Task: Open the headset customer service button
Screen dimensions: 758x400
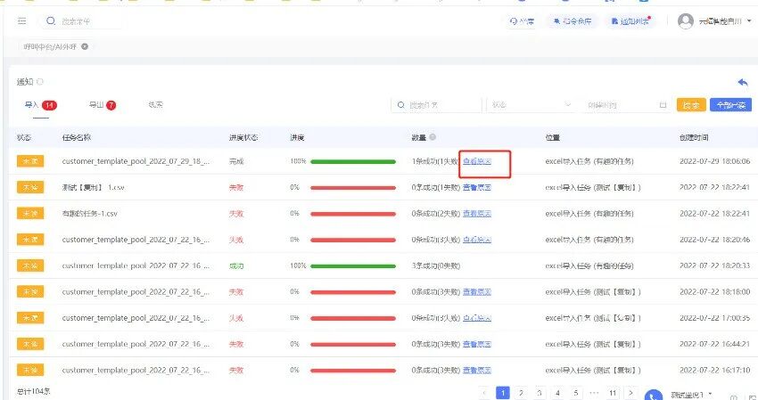Action: 522,21
